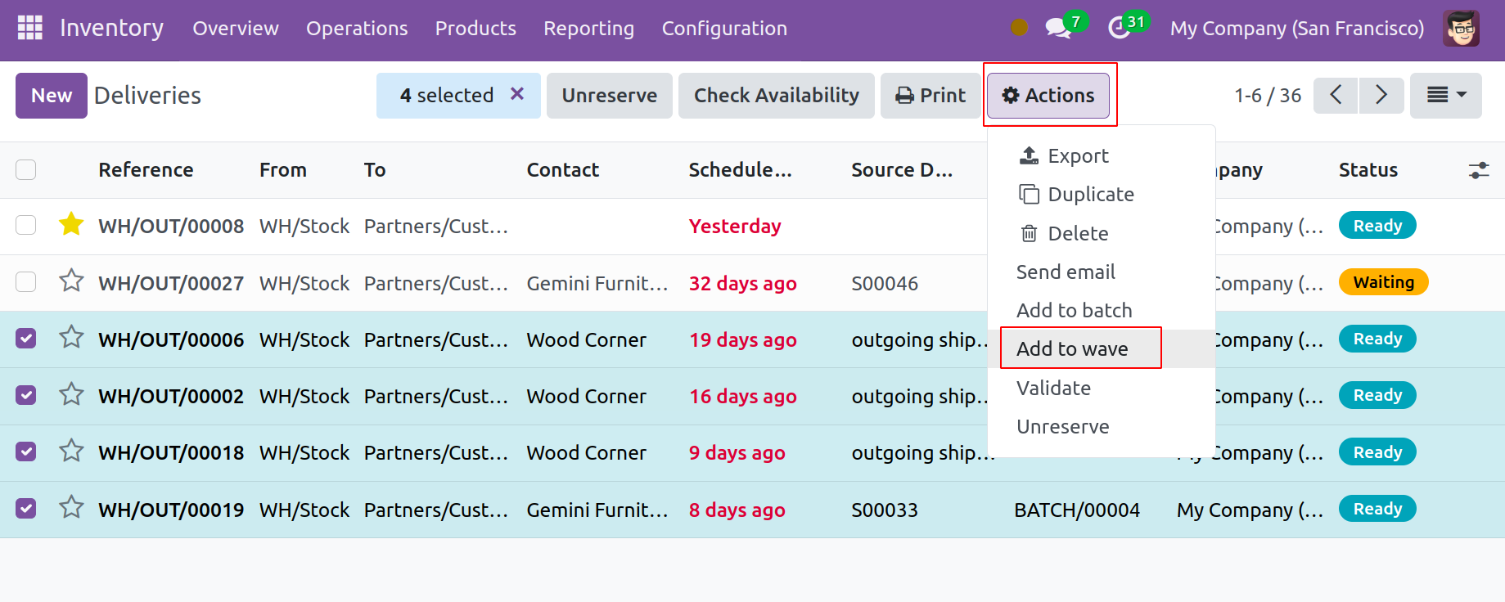Click the user avatar picture
The image size is (1505, 602).
click(1461, 29)
